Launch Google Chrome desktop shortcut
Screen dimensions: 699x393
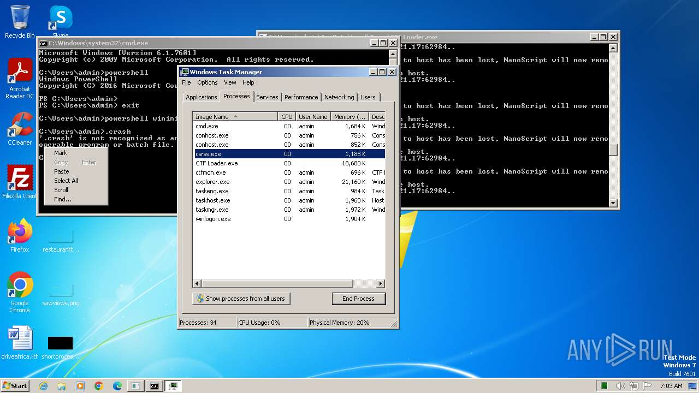point(20,293)
